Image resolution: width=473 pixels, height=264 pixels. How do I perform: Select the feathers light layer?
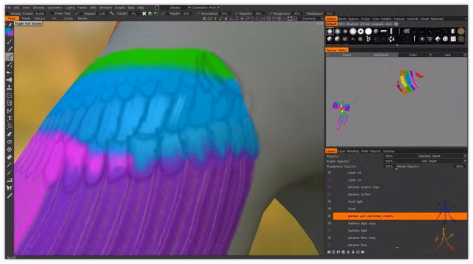tap(400, 231)
